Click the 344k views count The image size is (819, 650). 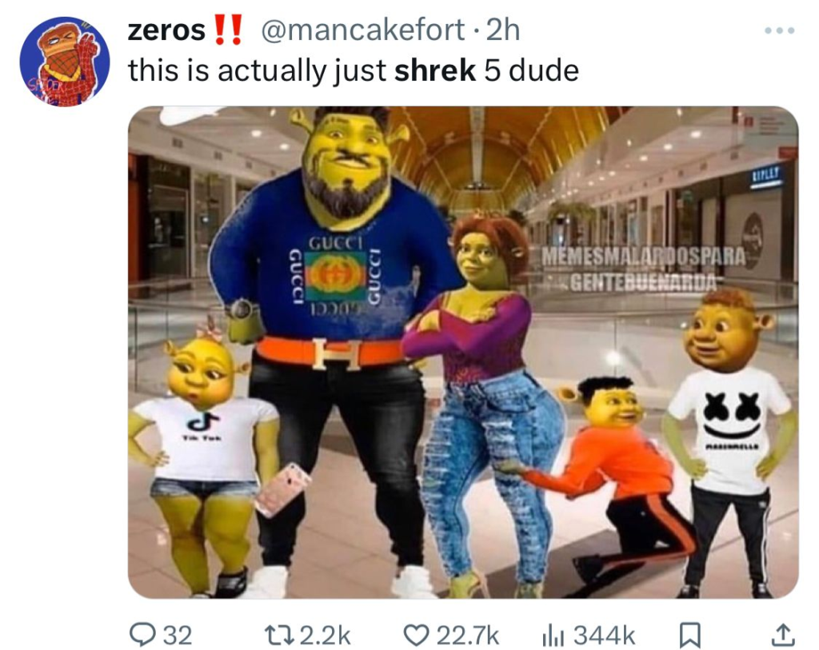pos(605,636)
